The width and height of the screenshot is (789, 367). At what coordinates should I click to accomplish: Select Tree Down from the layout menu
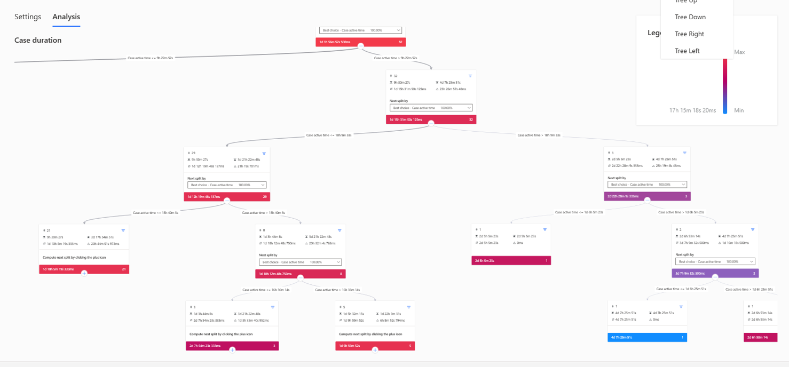pos(690,17)
